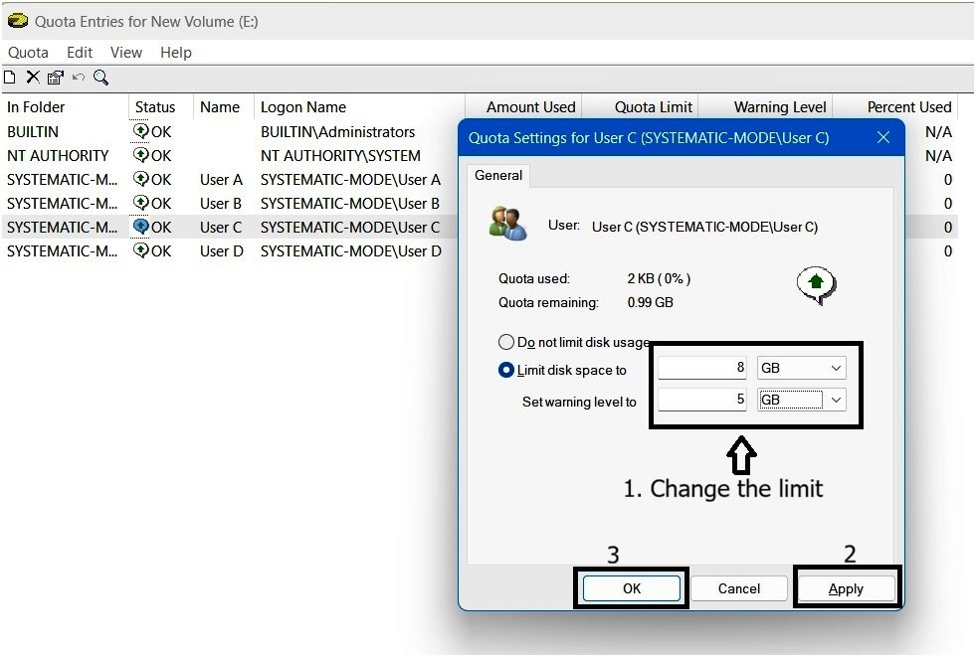The image size is (976, 657).
Task: Sort by In Folder column header
Action: (66, 107)
